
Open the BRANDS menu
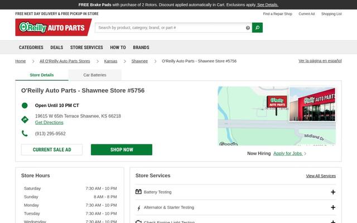click(141, 47)
